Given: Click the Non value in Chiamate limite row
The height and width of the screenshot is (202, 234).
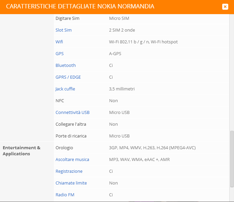Looking at the screenshot, I should (x=113, y=183).
